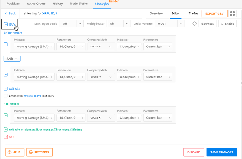The width and height of the screenshot is (242, 159).
Task: Open the Multiplicator dropdown
Action: tap(118, 24)
